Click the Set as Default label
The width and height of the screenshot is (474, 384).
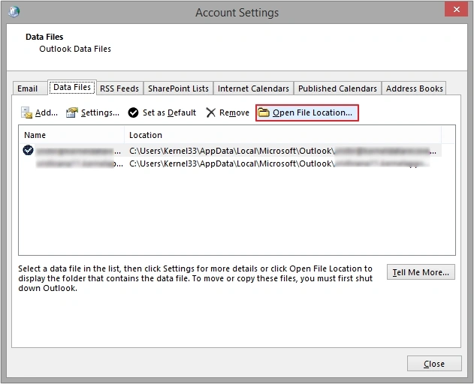pyautogui.click(x=169, y=112)
